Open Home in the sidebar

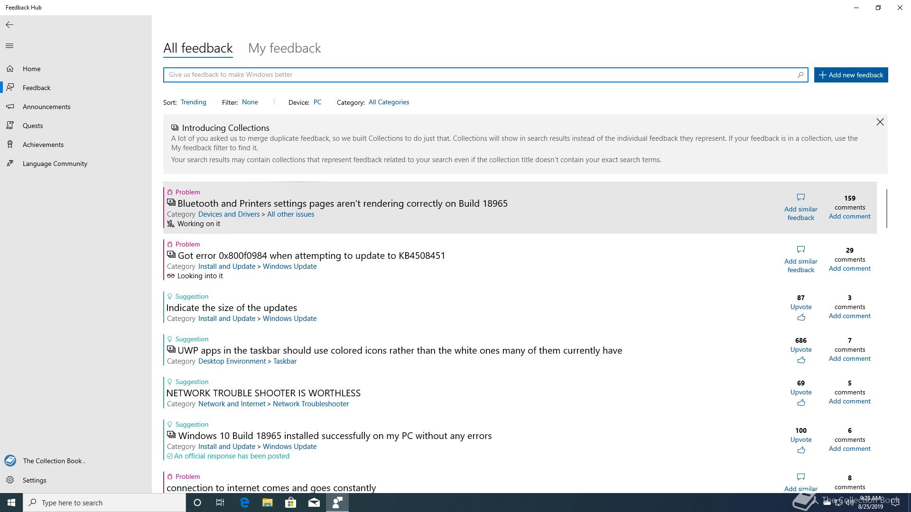pyautogui.click(x=76, y=69)
